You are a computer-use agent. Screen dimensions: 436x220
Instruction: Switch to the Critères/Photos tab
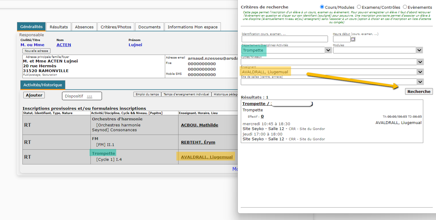[x=116, y=27]
